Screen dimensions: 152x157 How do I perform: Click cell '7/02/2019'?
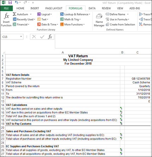point(138,98)
